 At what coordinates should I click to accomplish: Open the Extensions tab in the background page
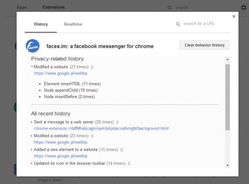click(54, 7)
